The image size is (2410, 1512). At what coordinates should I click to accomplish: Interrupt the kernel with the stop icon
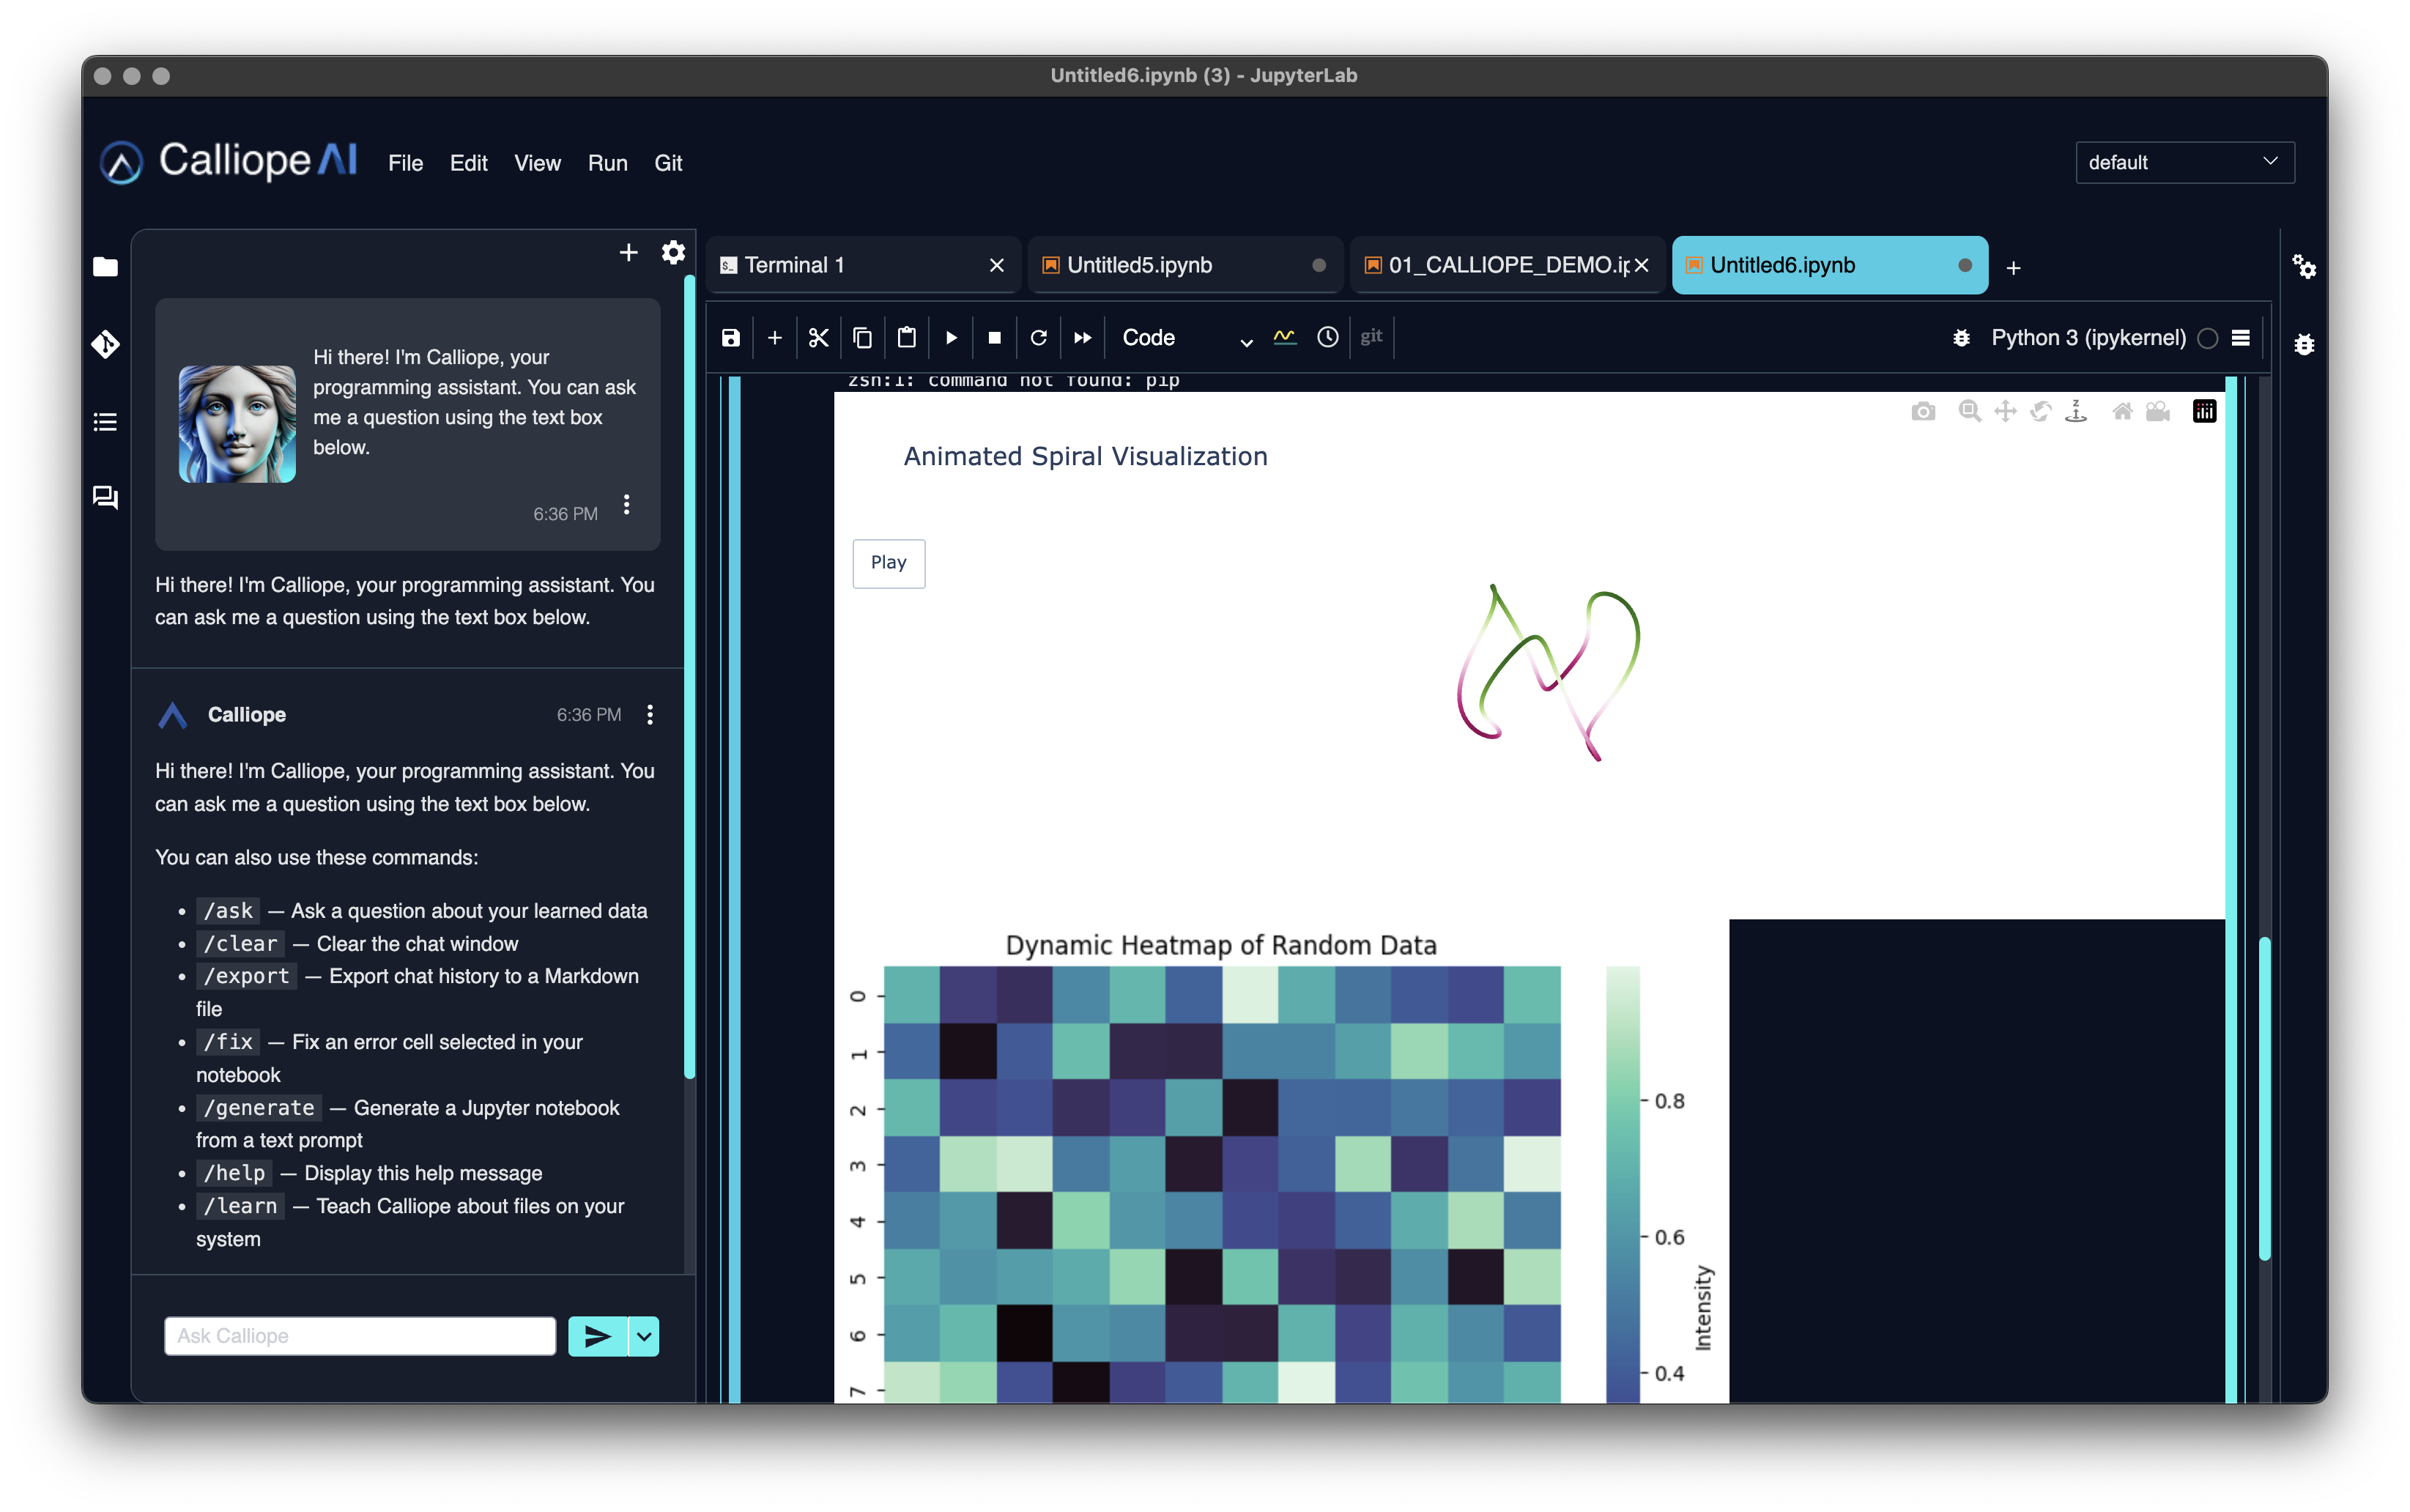point(994,338)
